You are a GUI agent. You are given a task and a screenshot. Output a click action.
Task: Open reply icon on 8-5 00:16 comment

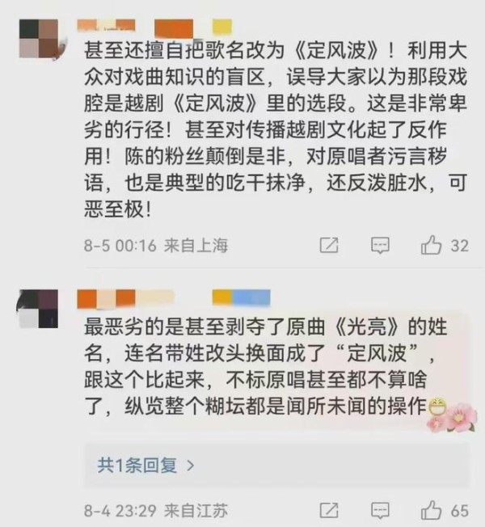coord(380,246)
